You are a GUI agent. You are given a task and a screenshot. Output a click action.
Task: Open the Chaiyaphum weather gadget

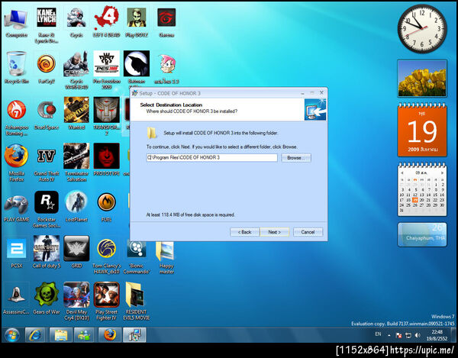point(422,234)
